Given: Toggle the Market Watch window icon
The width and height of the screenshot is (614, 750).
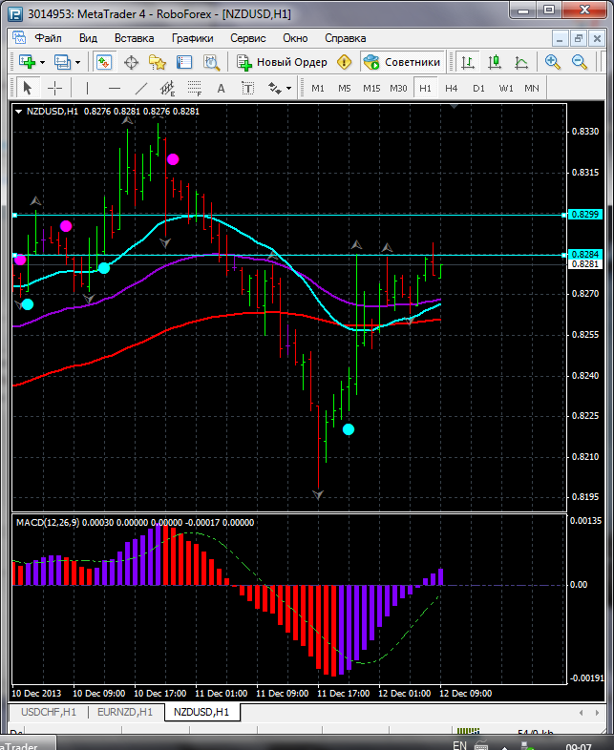Looking at the screenshot, I should [104, 62].
